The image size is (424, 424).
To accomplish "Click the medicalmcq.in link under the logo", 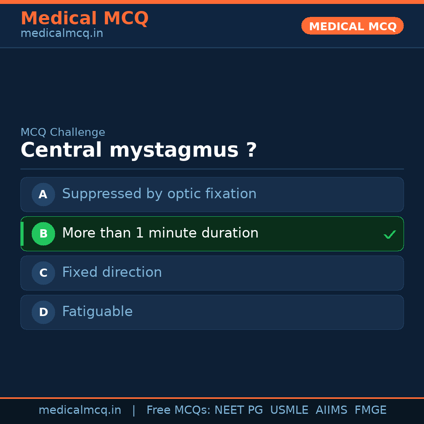I will [x=62, y=33].
